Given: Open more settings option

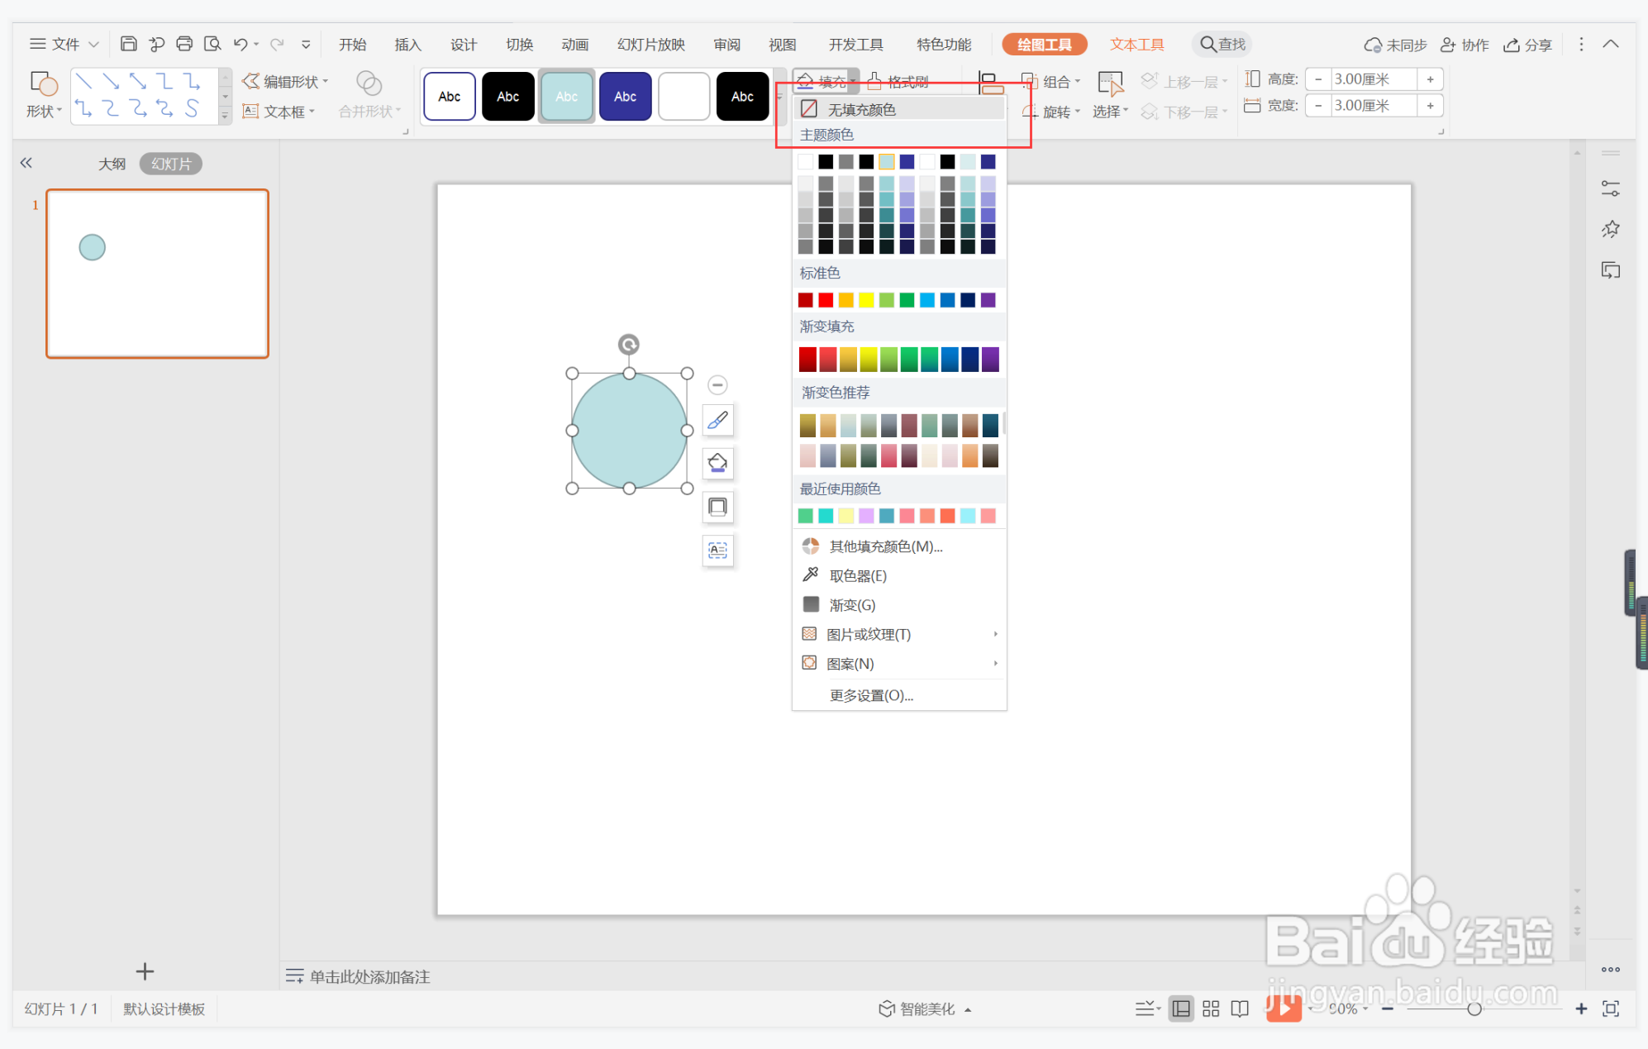Looking at the screenshot, I should (871, 695).
